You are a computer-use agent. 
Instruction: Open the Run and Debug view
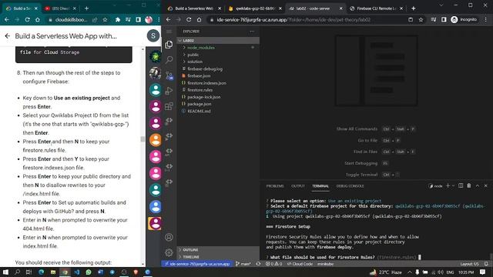(x=169, y=91)
